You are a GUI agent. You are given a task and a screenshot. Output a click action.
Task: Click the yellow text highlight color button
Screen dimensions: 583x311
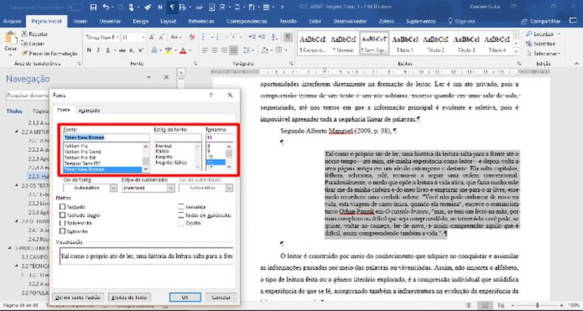pos(169,50)
